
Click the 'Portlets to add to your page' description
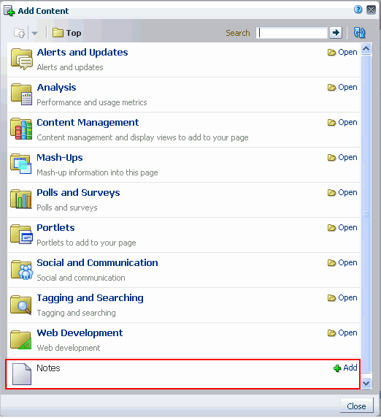[x=86, y=243]
